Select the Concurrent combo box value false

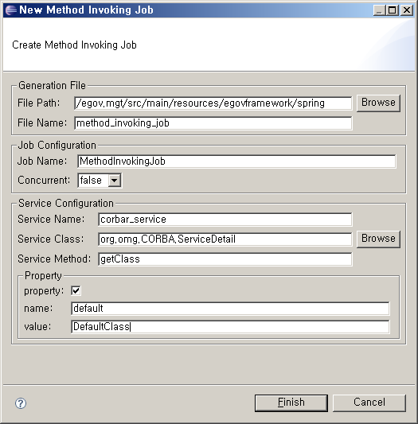point(100,181)
